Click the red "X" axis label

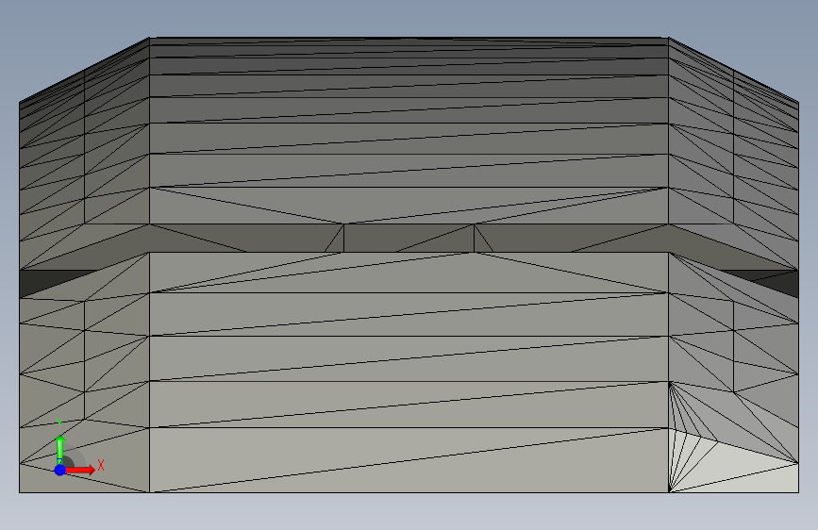(101, 465)
